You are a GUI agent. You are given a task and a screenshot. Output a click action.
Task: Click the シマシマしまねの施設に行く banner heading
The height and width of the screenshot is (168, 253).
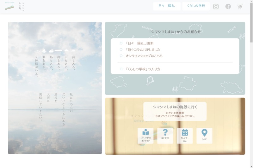click(x=175, y=107)
